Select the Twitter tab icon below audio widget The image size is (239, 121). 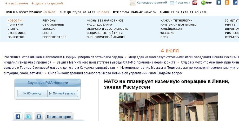(x=28, y=117)
